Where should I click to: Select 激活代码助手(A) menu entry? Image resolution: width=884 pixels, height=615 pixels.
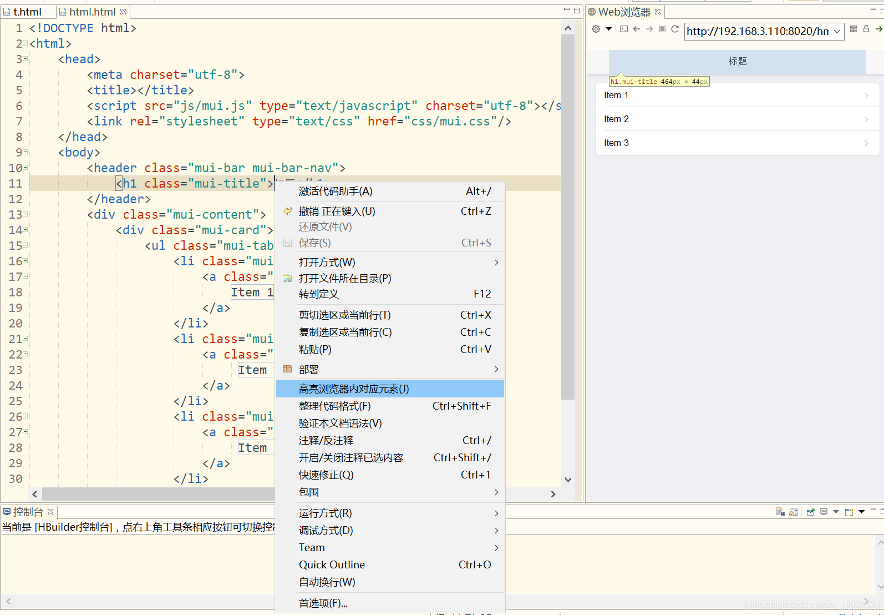(390, 191)
